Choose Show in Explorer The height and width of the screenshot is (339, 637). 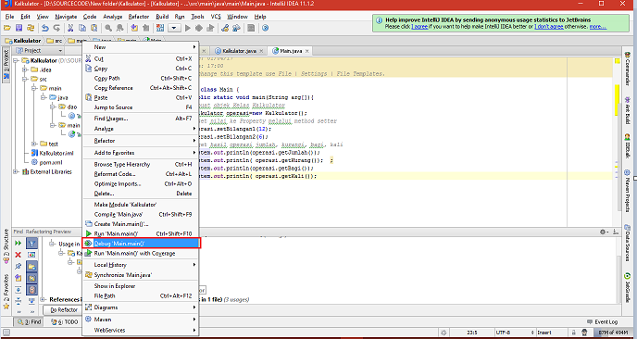point(141,286)
